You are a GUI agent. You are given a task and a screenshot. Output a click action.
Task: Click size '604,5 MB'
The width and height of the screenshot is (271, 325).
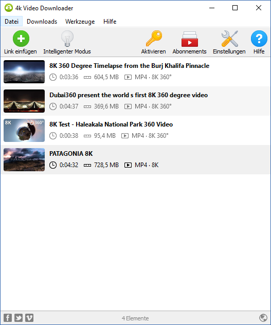coord(106,77)
